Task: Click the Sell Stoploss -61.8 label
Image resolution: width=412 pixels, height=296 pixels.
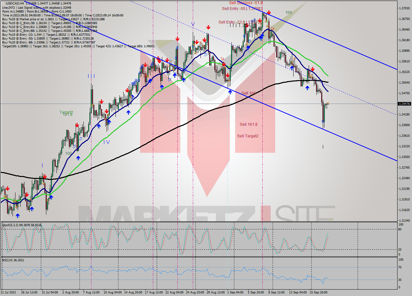Action: point(246,3)
